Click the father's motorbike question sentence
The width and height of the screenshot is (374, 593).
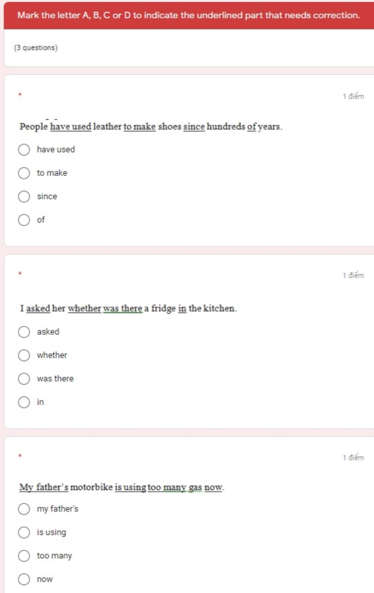tap(122, 487)
